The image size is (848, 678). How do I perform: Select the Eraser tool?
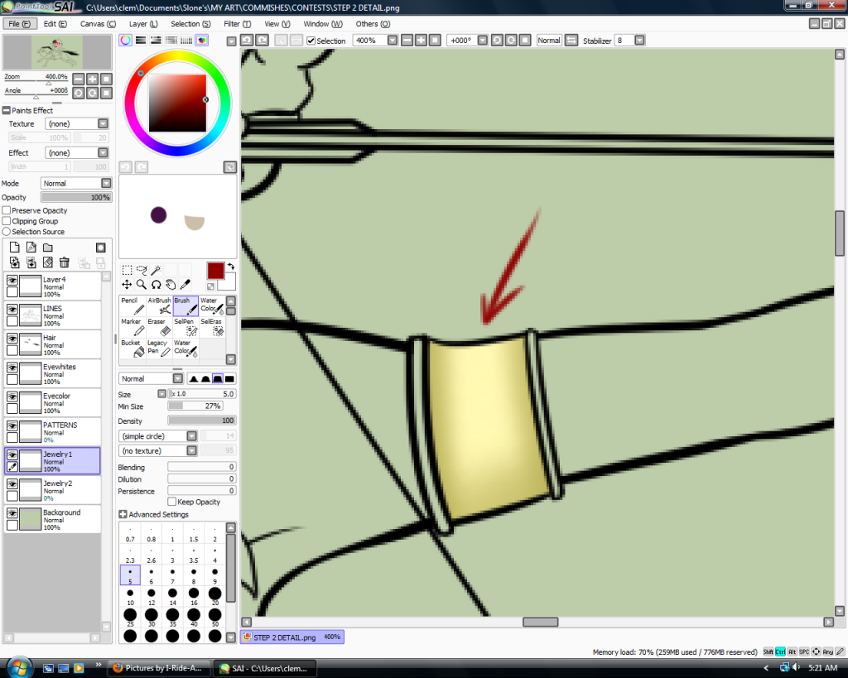[x=159, y=326]
